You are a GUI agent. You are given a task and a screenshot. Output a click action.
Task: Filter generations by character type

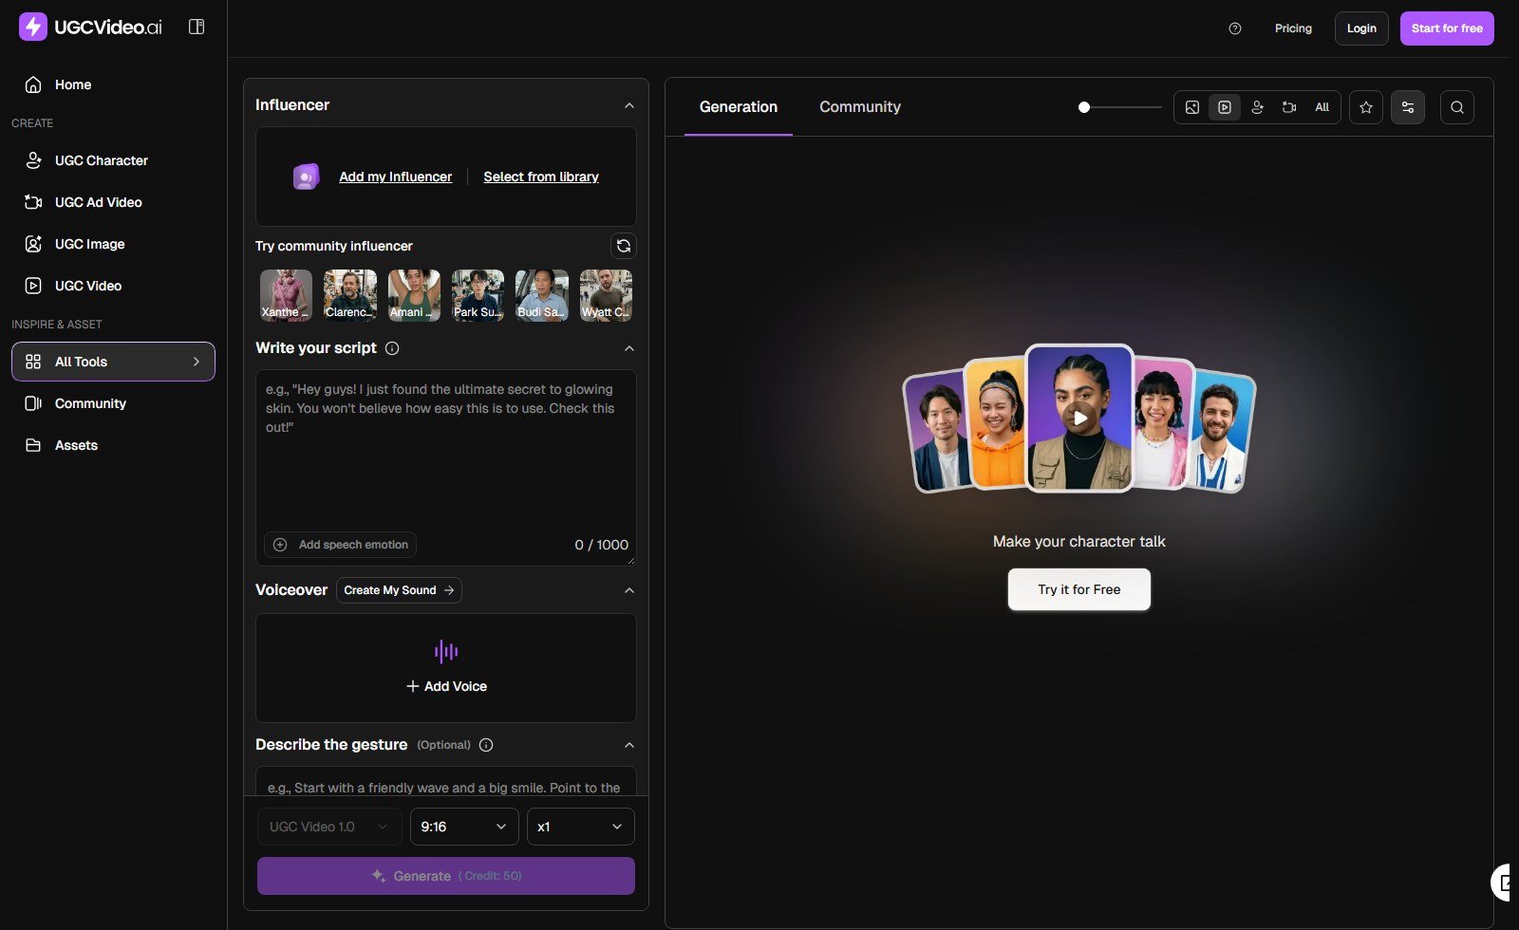(1257, 107)
